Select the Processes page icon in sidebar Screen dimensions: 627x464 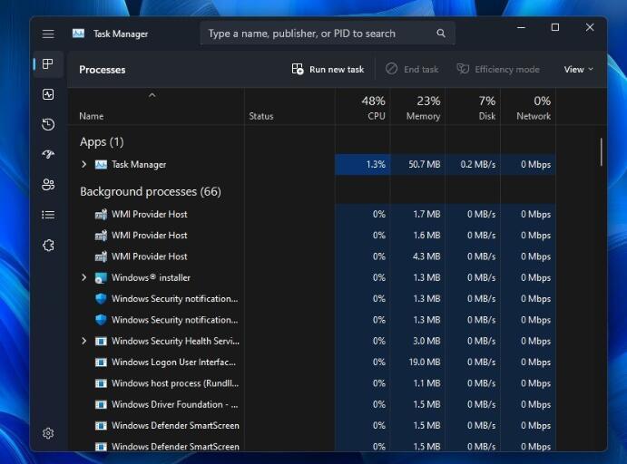(x=48, y=63)
